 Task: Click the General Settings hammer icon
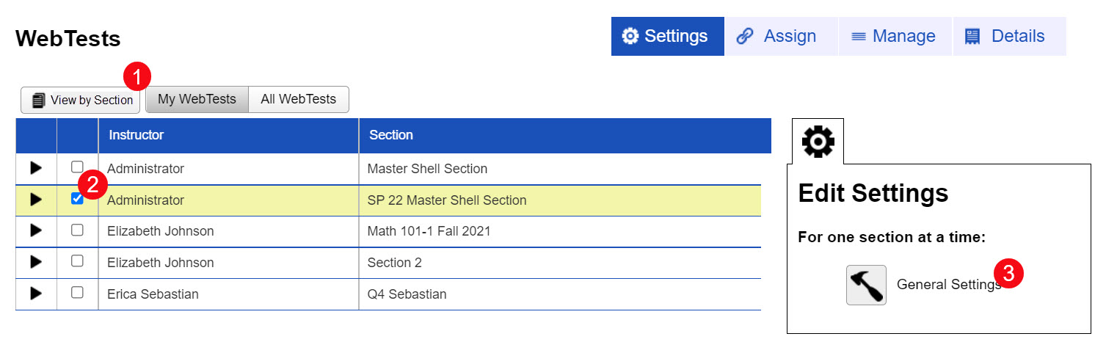coord(866,285)
